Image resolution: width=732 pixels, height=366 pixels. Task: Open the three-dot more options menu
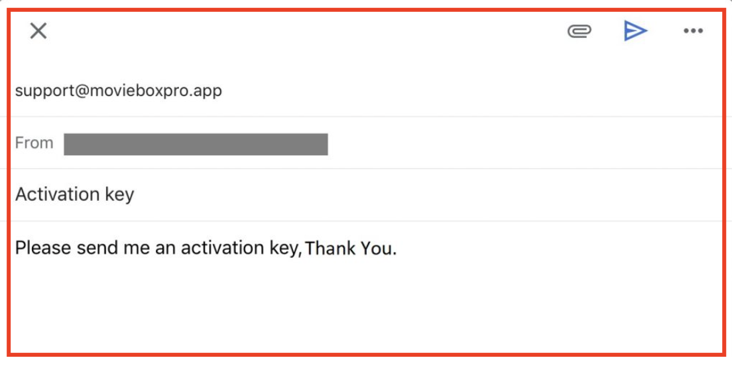[x=693, y=31]
